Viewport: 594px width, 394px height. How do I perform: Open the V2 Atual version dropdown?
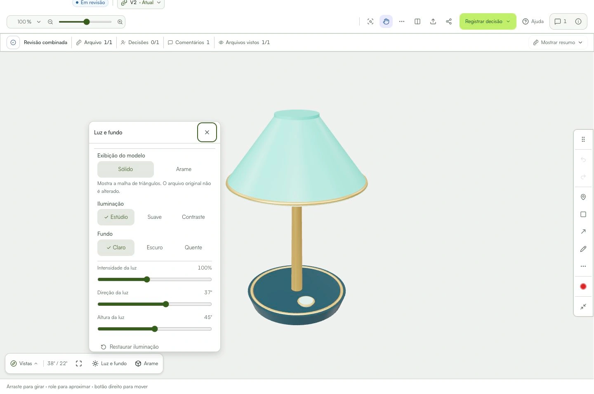click(141, 3)
